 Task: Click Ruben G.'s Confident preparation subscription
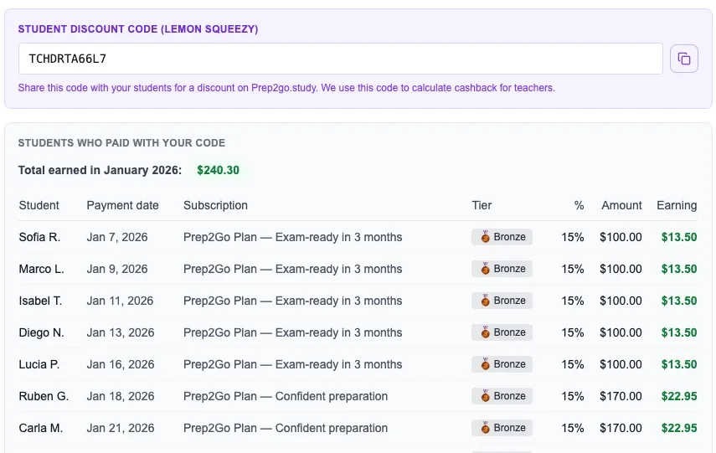coord(286,396)
